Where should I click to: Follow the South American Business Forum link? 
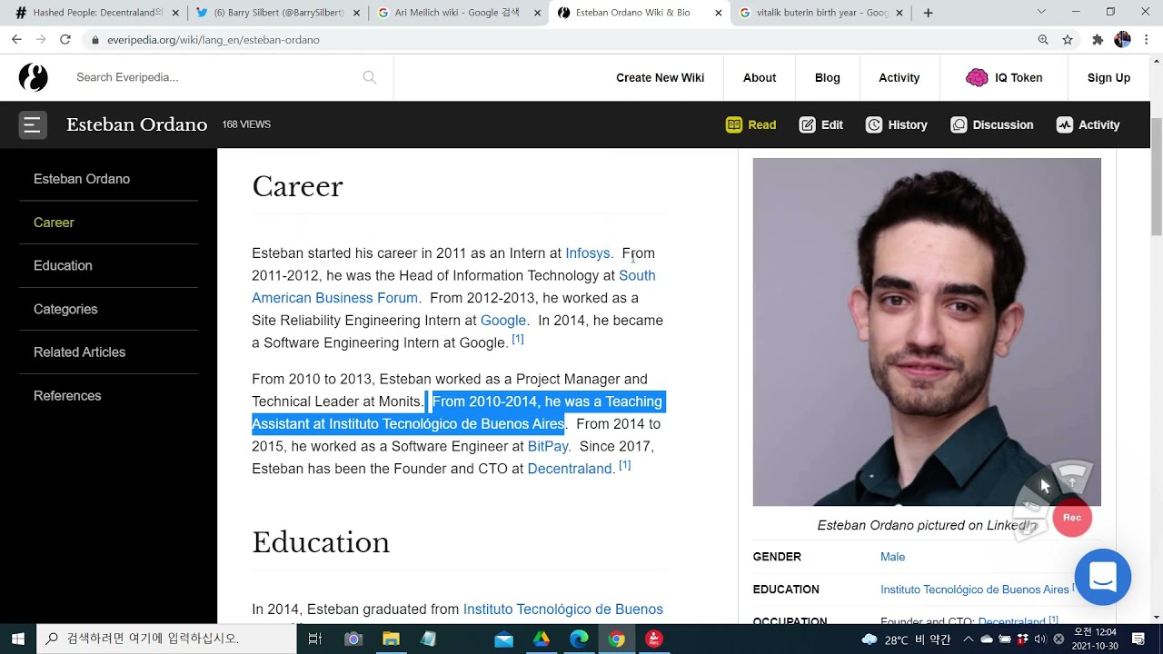pos(334,298)
